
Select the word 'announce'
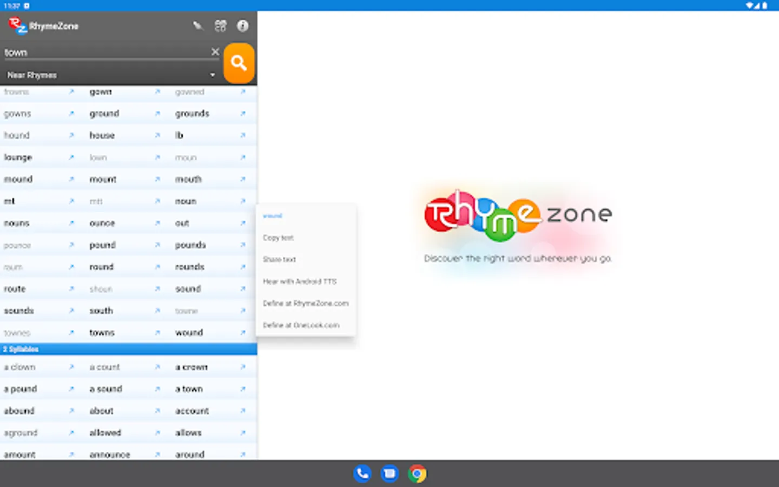[x=110, y=455]
